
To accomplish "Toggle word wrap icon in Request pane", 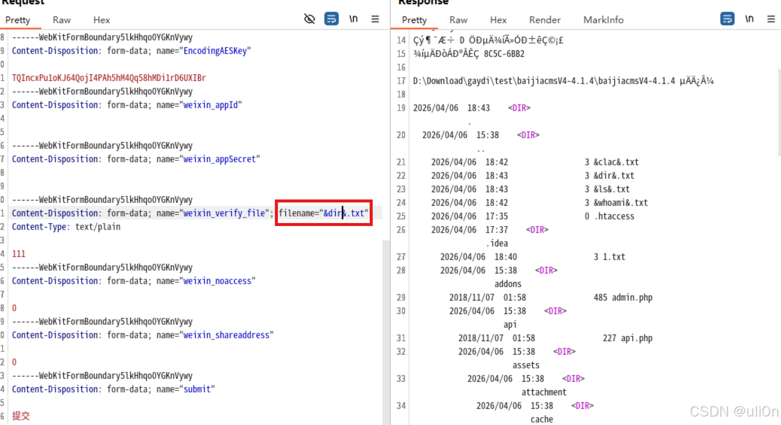I will click(332, 19).
